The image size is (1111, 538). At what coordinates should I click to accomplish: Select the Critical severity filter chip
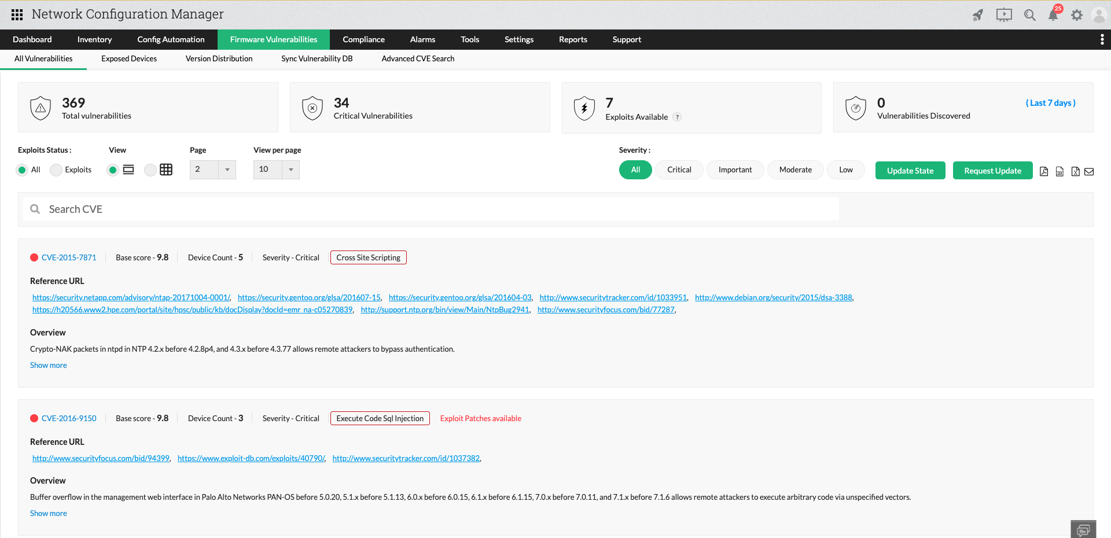[x=679, y=169]
